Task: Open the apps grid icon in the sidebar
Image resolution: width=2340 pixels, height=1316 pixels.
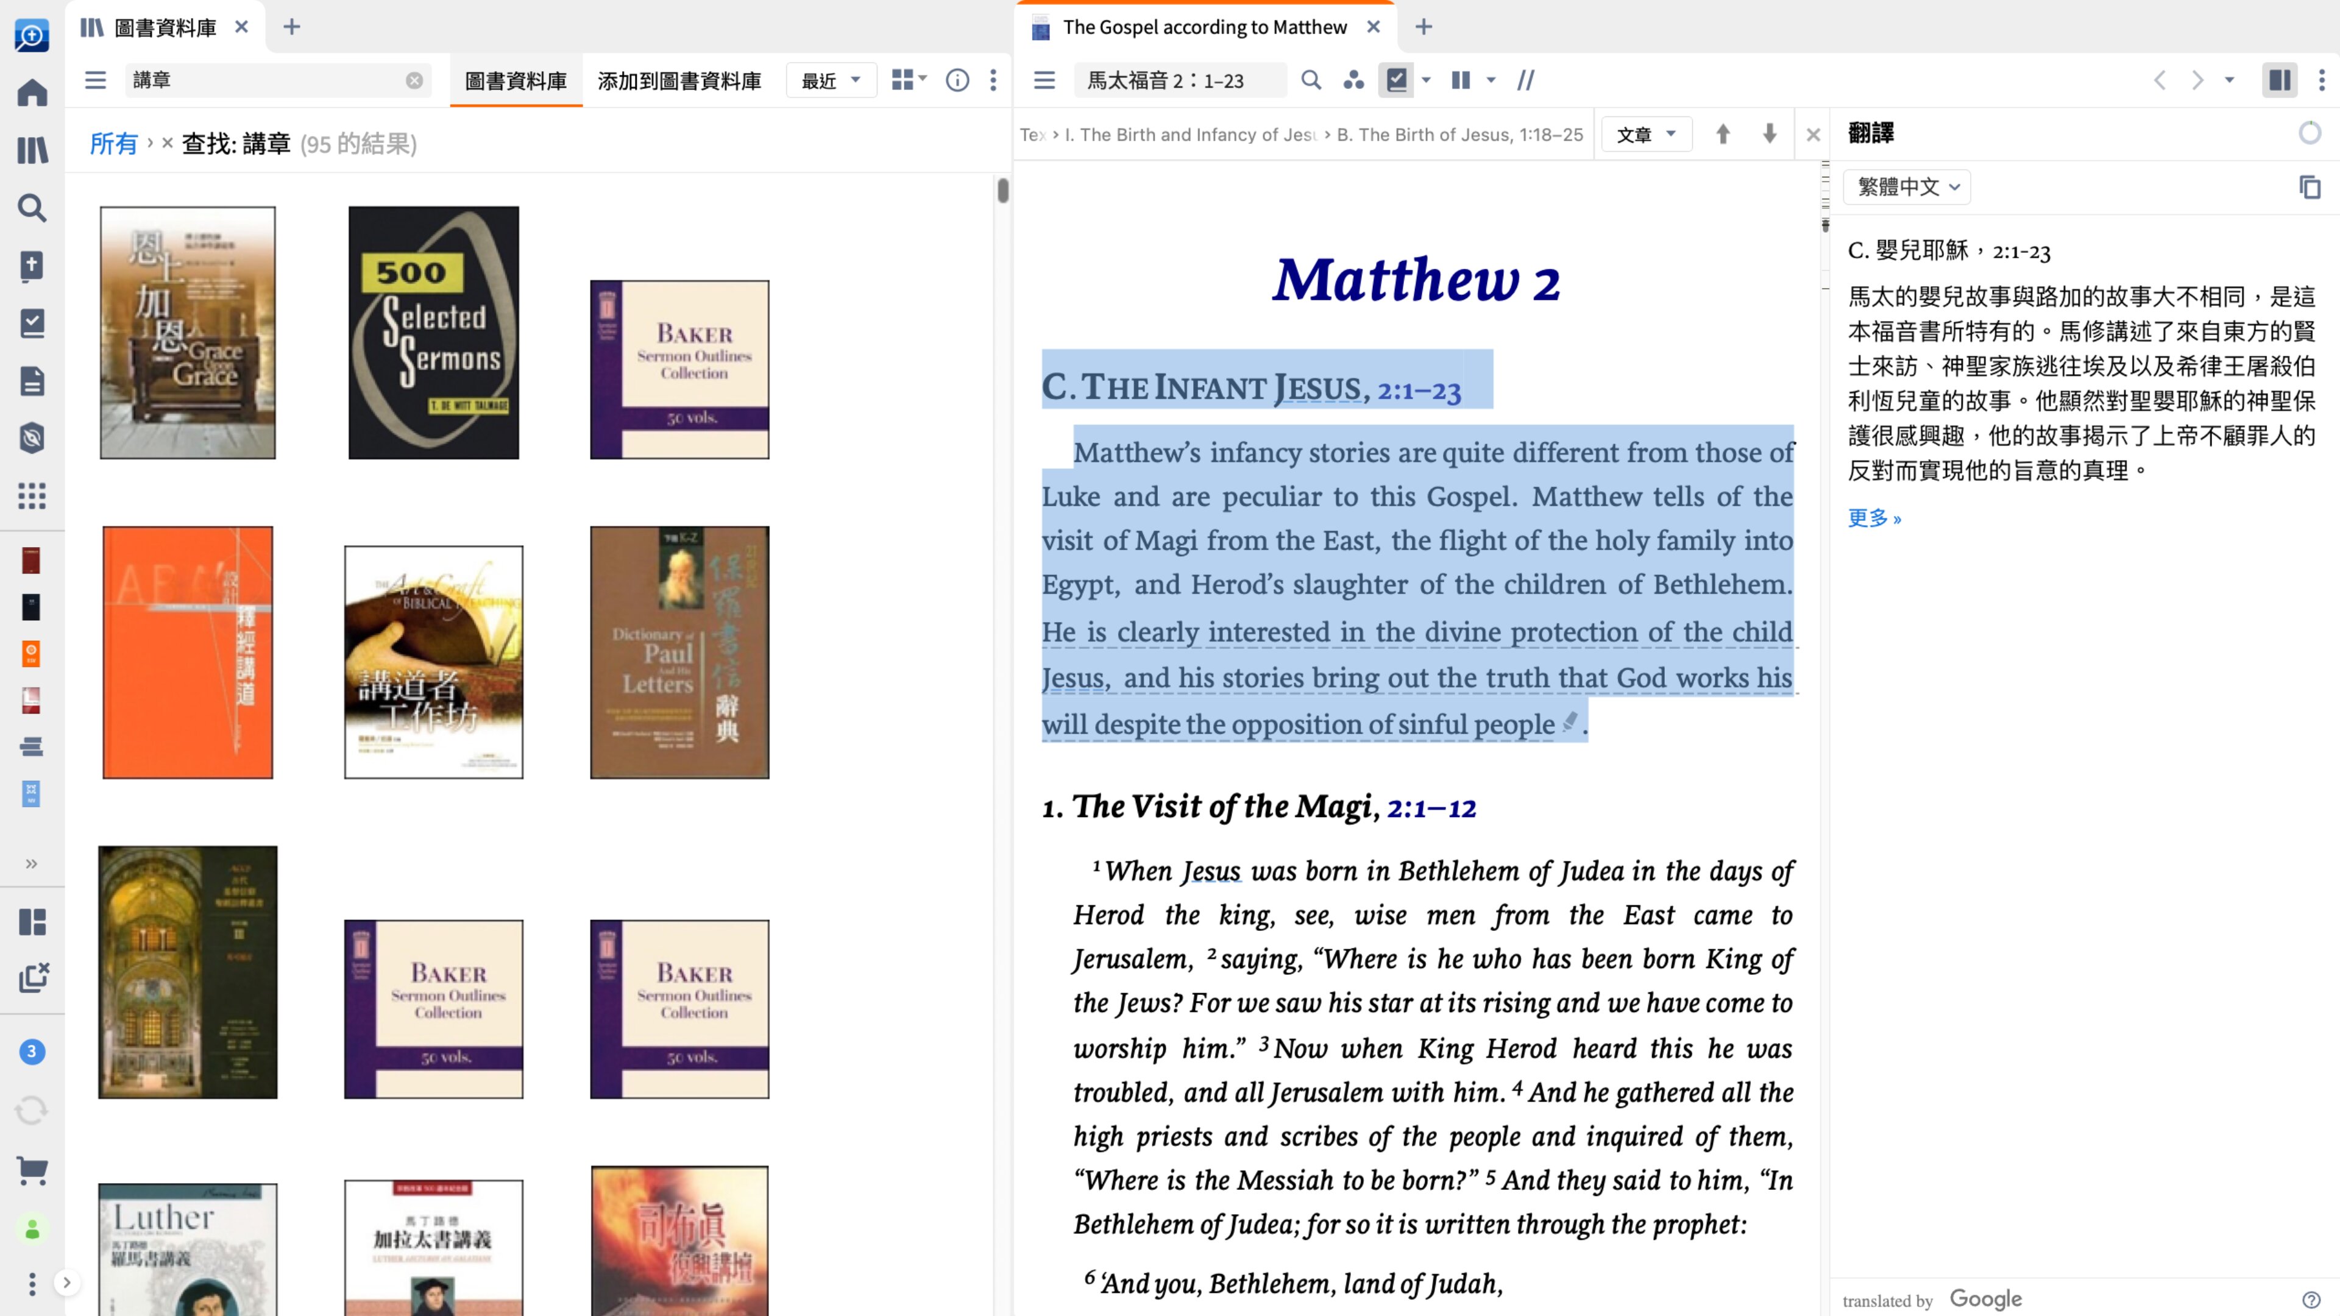Action: (32, 496)
